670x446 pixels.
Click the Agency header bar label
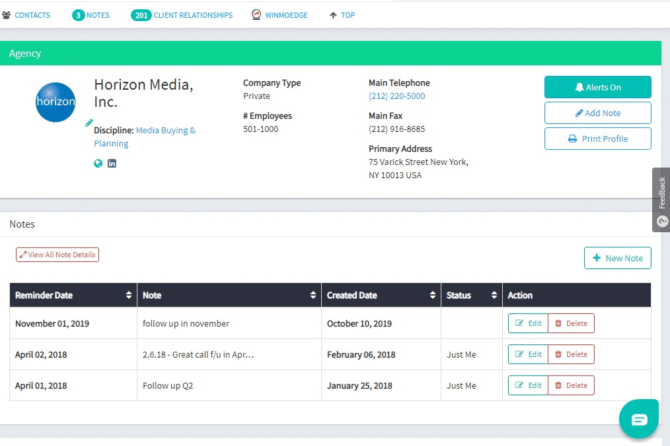[25, 53]
